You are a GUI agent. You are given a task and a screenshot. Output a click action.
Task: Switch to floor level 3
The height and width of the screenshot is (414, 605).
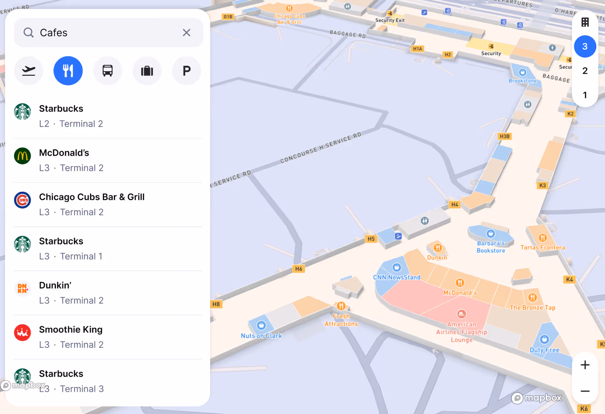tap(585, 46)
